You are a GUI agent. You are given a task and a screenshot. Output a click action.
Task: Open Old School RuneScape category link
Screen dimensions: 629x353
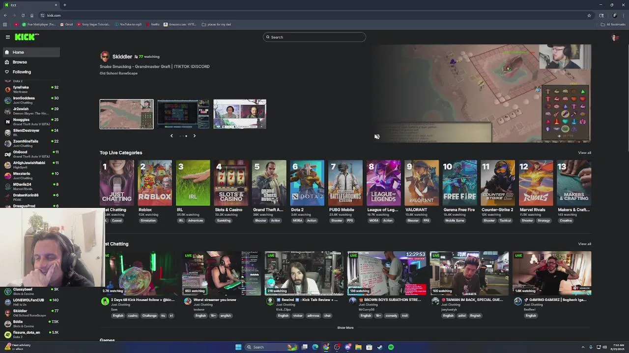[118, 73]
